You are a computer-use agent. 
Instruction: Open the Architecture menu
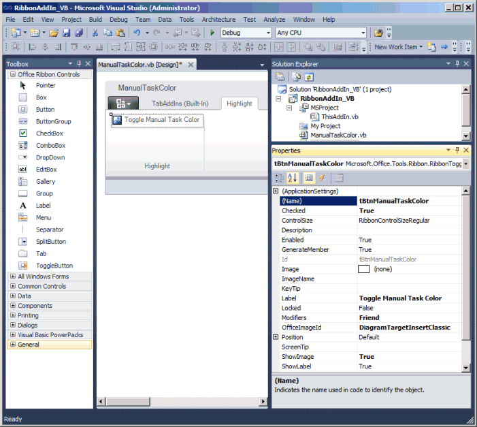[218, 20]
